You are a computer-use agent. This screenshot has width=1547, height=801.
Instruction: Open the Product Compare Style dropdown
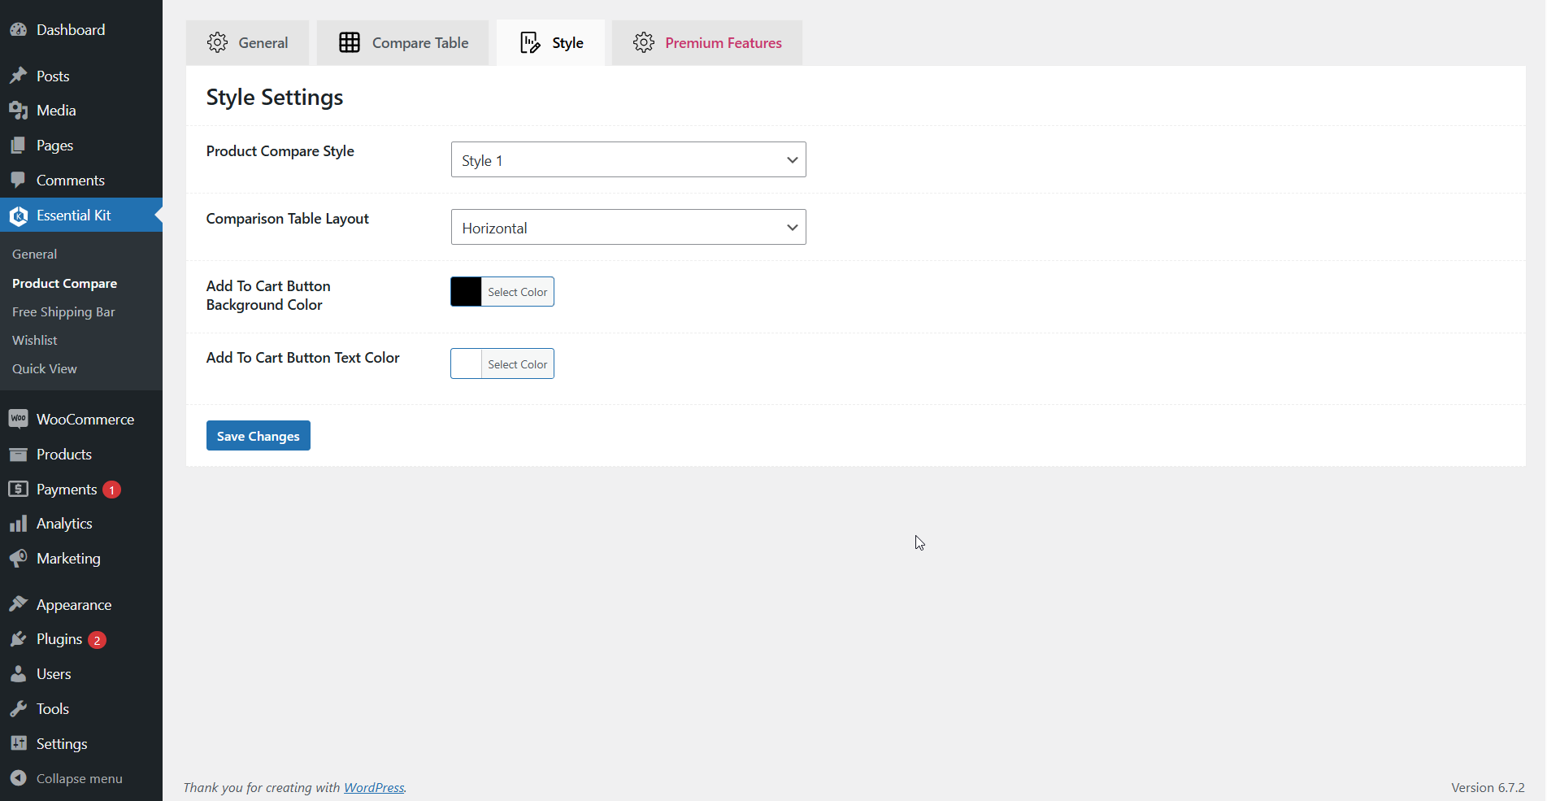628,160
